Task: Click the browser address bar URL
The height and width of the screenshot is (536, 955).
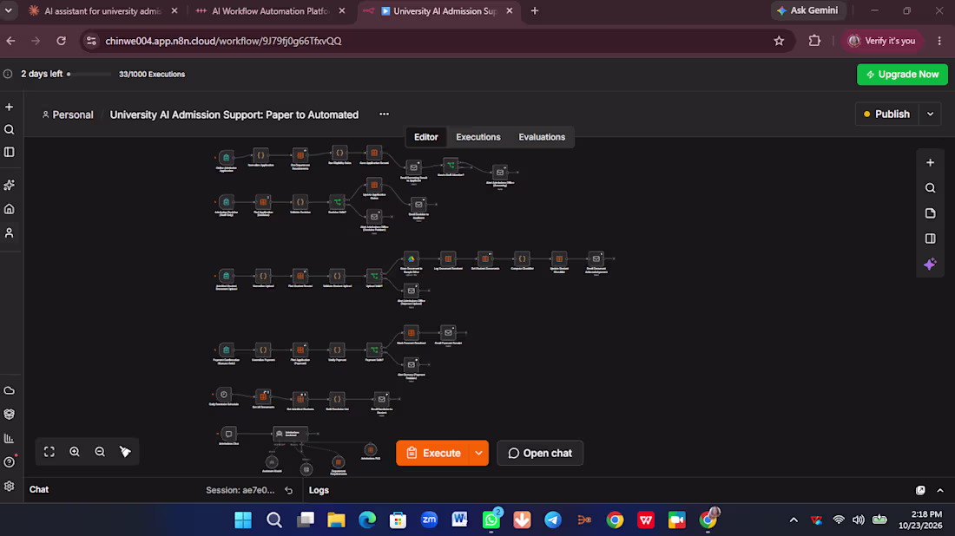Action: (x=223, y=41)
